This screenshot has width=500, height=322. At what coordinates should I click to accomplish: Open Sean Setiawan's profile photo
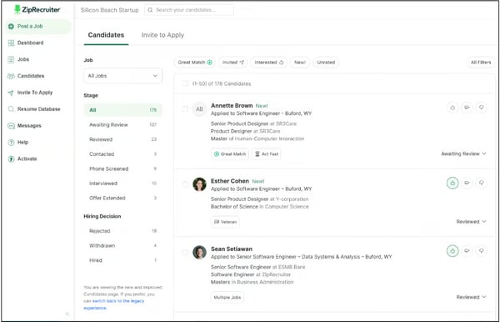pyautogui.click(x=199, y=252)
